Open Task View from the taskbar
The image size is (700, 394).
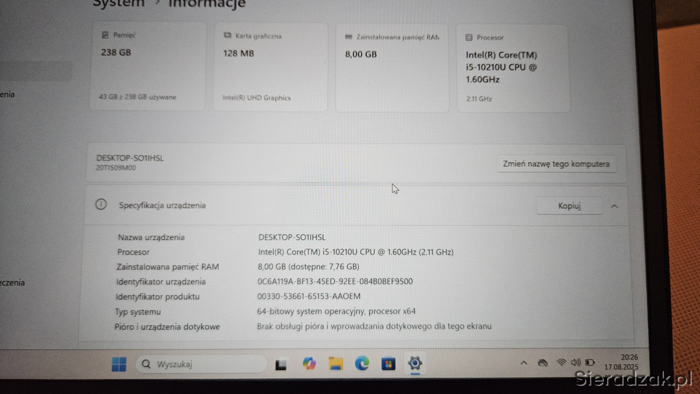281,365
